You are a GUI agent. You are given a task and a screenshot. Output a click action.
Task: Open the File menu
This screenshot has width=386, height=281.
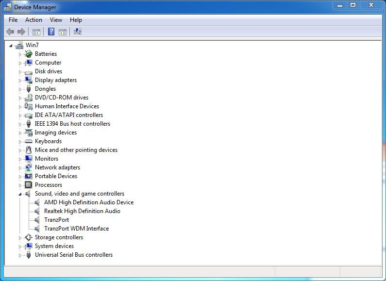13,20
